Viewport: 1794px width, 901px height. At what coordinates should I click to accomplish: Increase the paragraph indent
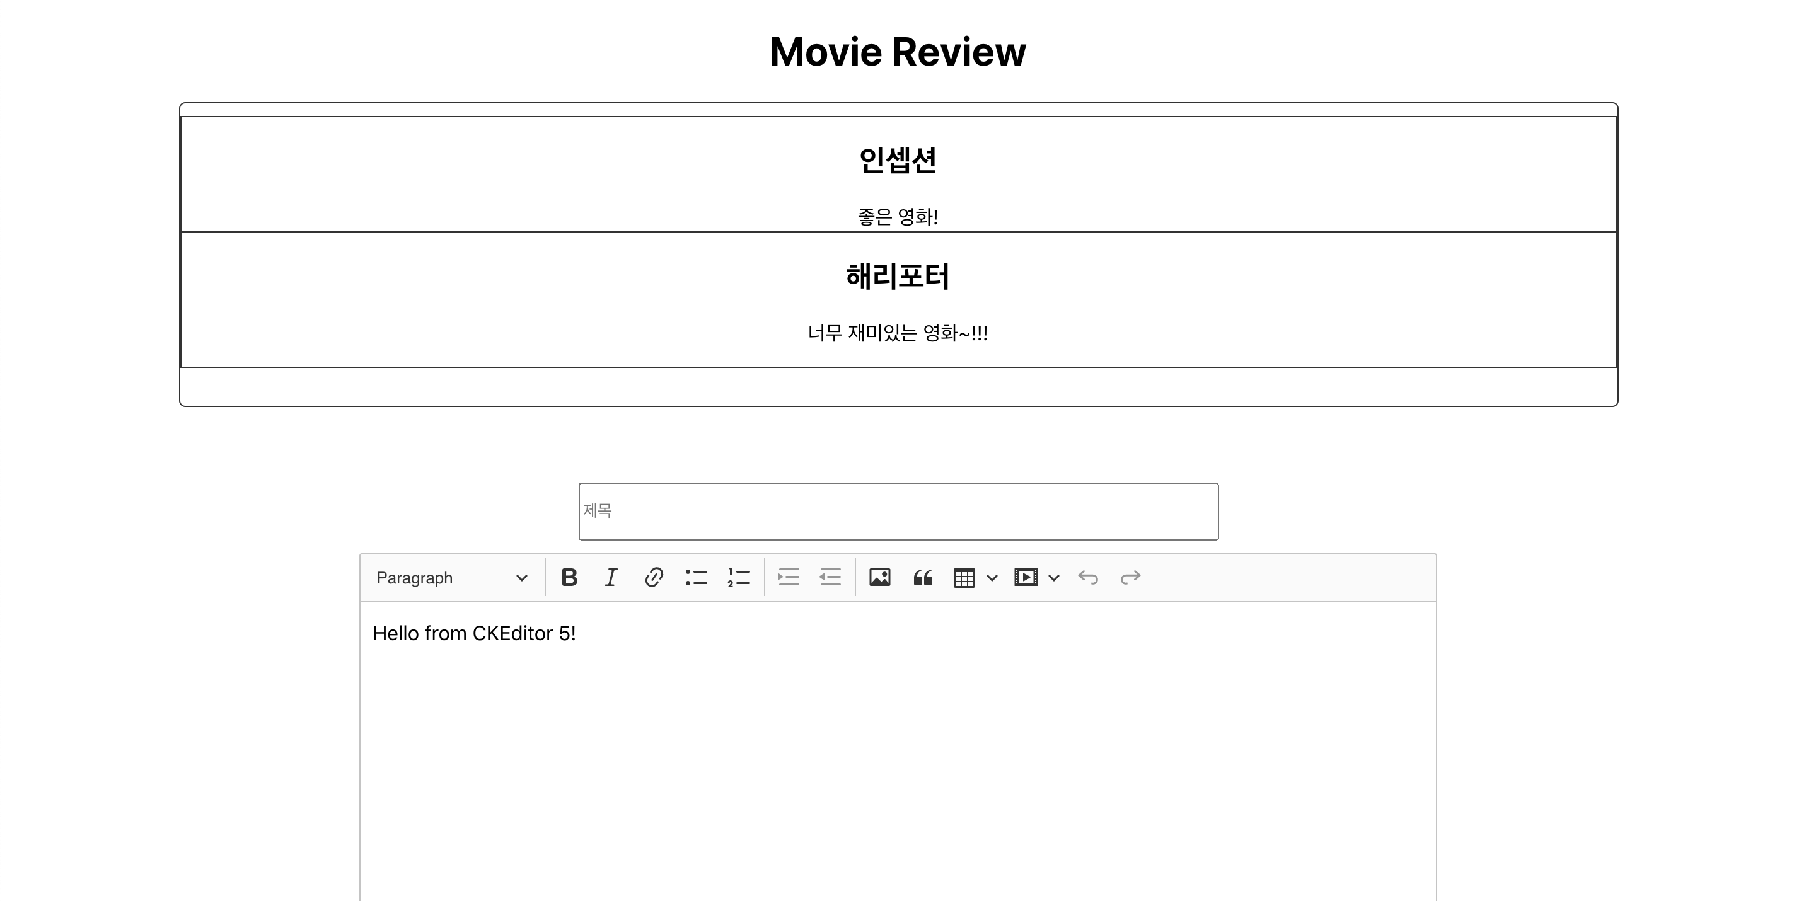(x=789, y=577)
